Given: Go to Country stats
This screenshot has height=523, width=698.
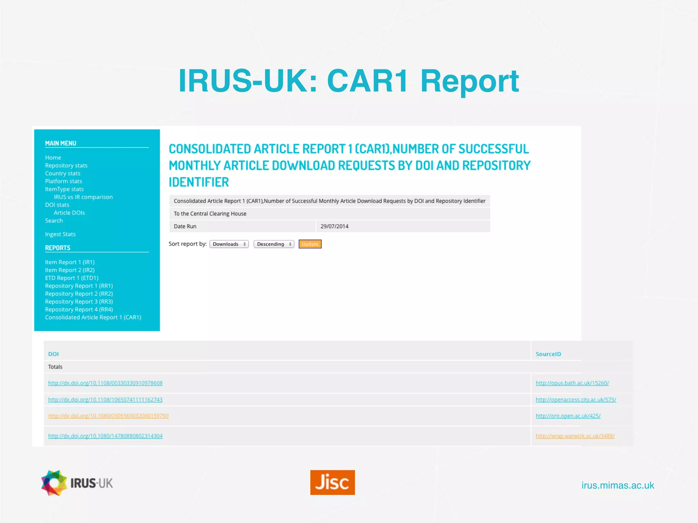Looking at the screenshot, I should click(x=63, y=173).
